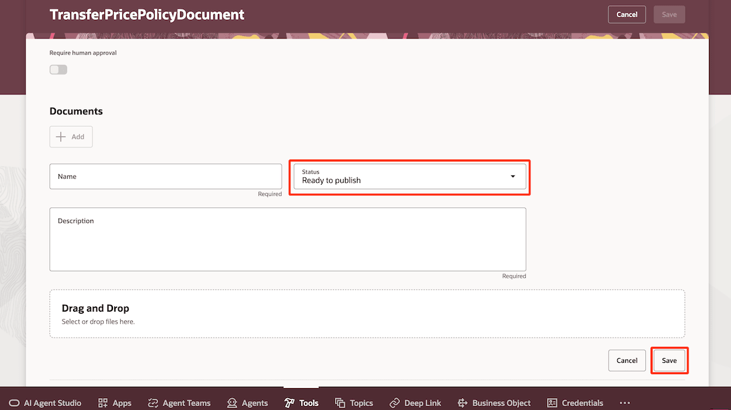Screen dimensions: 731x410
Task: View the Credentials section
Action: pyautogui.click(x=575, y=403)
